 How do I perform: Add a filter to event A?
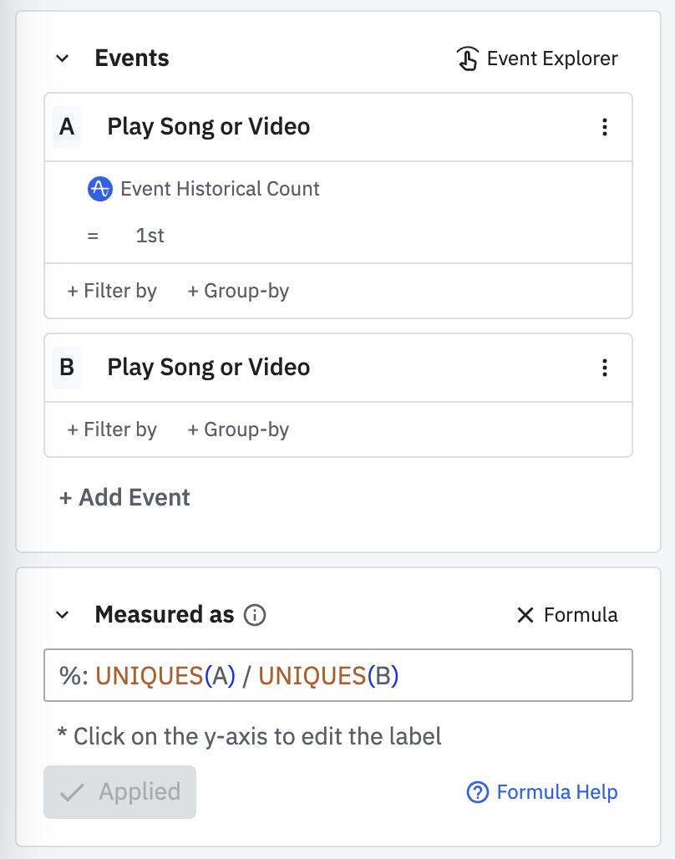[x=112, y=291]
